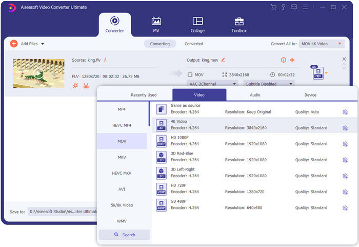Open the MV tab
The width and height of the screenshot is (359, 247).
pos(156,25)
